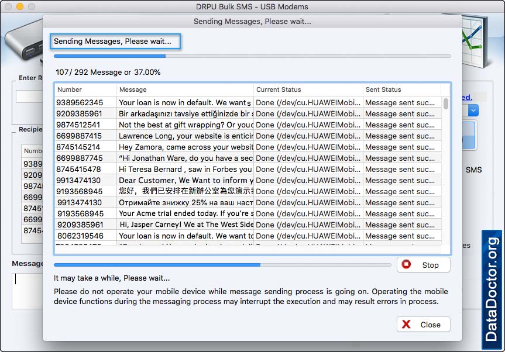
Task: Select the row with number 8745415478
Action: (248, 169)
